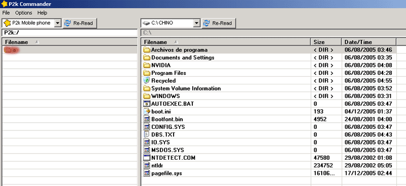
Task: Select the 'Recycled' entry name
Action: click(163, 81)
